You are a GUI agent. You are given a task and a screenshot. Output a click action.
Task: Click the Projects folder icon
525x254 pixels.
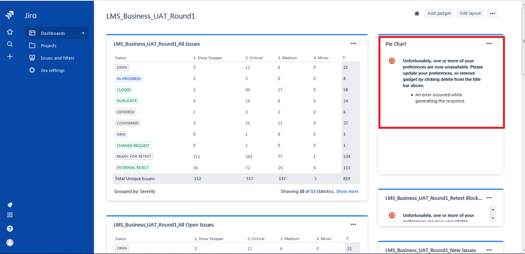[32, 46]
